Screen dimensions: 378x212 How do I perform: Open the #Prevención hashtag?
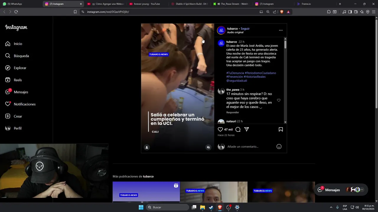pyautogui.click(x=234, y=77)
